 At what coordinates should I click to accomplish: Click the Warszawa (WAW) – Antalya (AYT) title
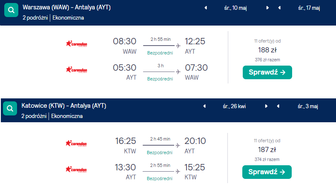[x=66, y=8]
